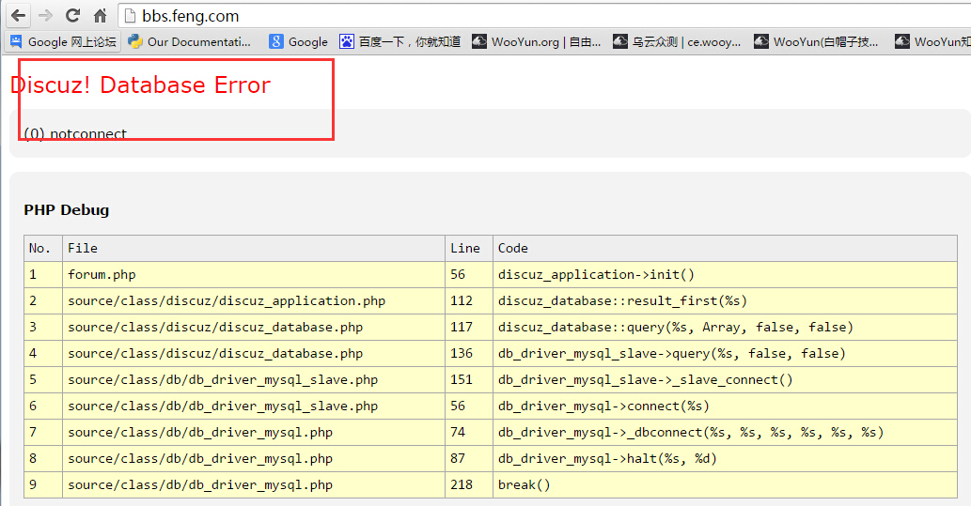
Task: Click the browser forward arrow
Action: coord(45,15)
